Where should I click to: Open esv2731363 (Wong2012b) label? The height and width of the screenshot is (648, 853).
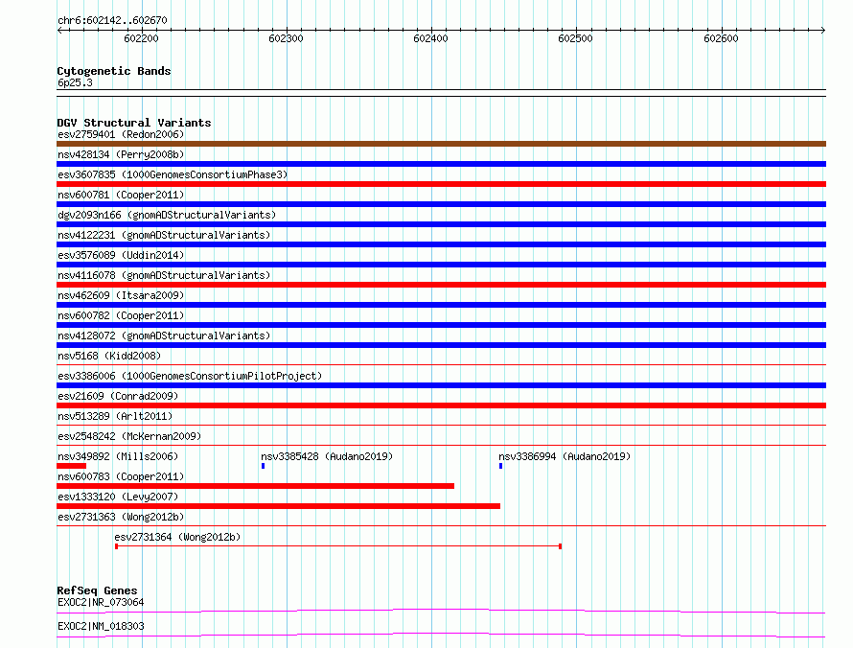point(121,517)
